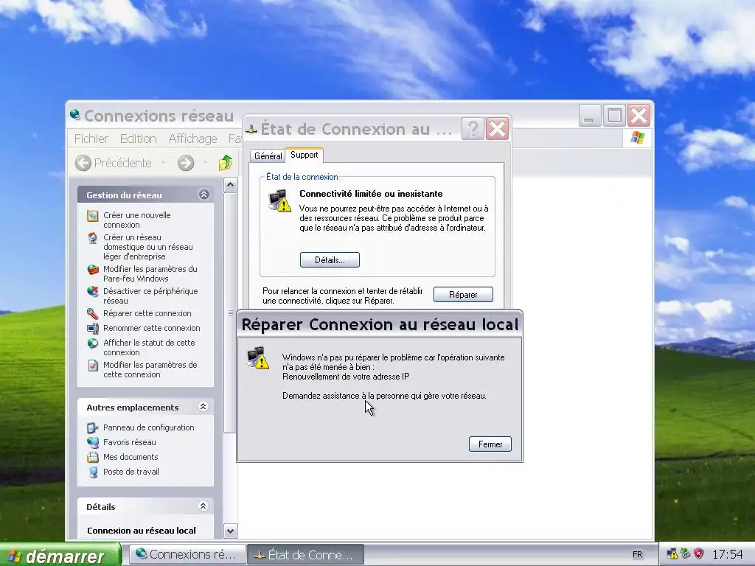Open the Affichage menu

[192, 139]
